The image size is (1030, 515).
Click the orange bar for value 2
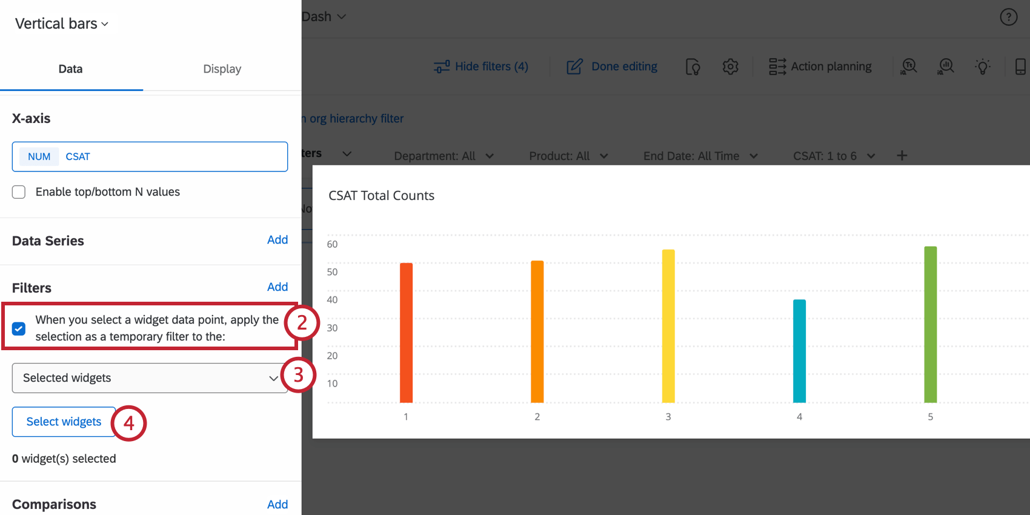pos(537,331)
